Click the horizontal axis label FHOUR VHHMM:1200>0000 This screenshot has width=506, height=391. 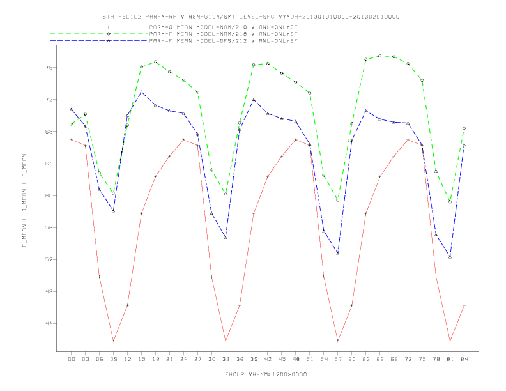click(x=266, y=374)
